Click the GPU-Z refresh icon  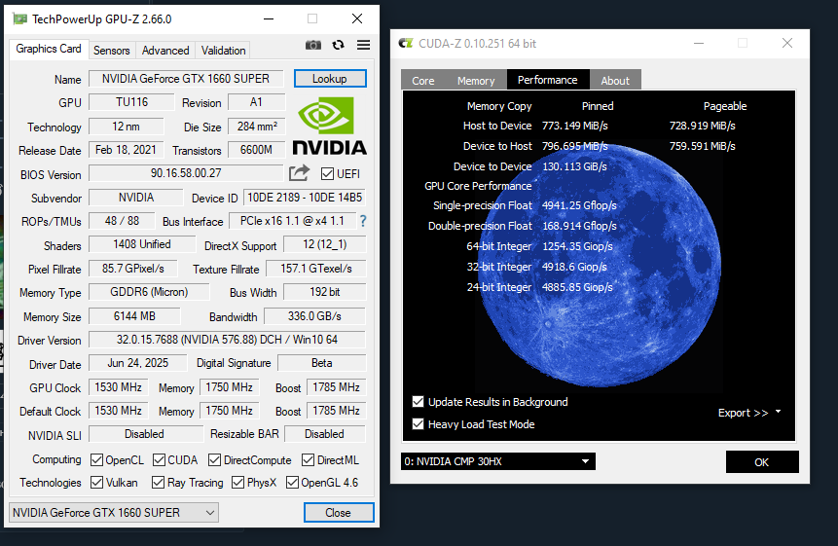point(338,45)
